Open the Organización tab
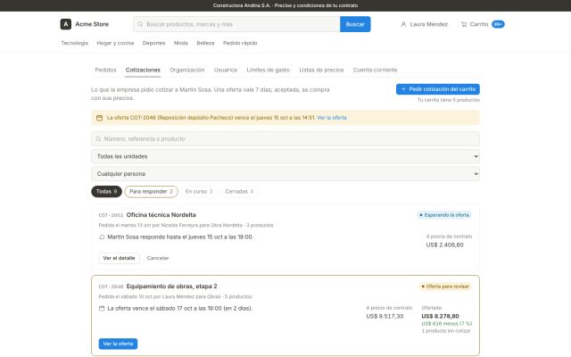 pos(187,70)
